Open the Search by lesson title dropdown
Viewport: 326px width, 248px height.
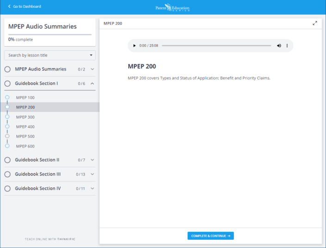coord(50,55)
